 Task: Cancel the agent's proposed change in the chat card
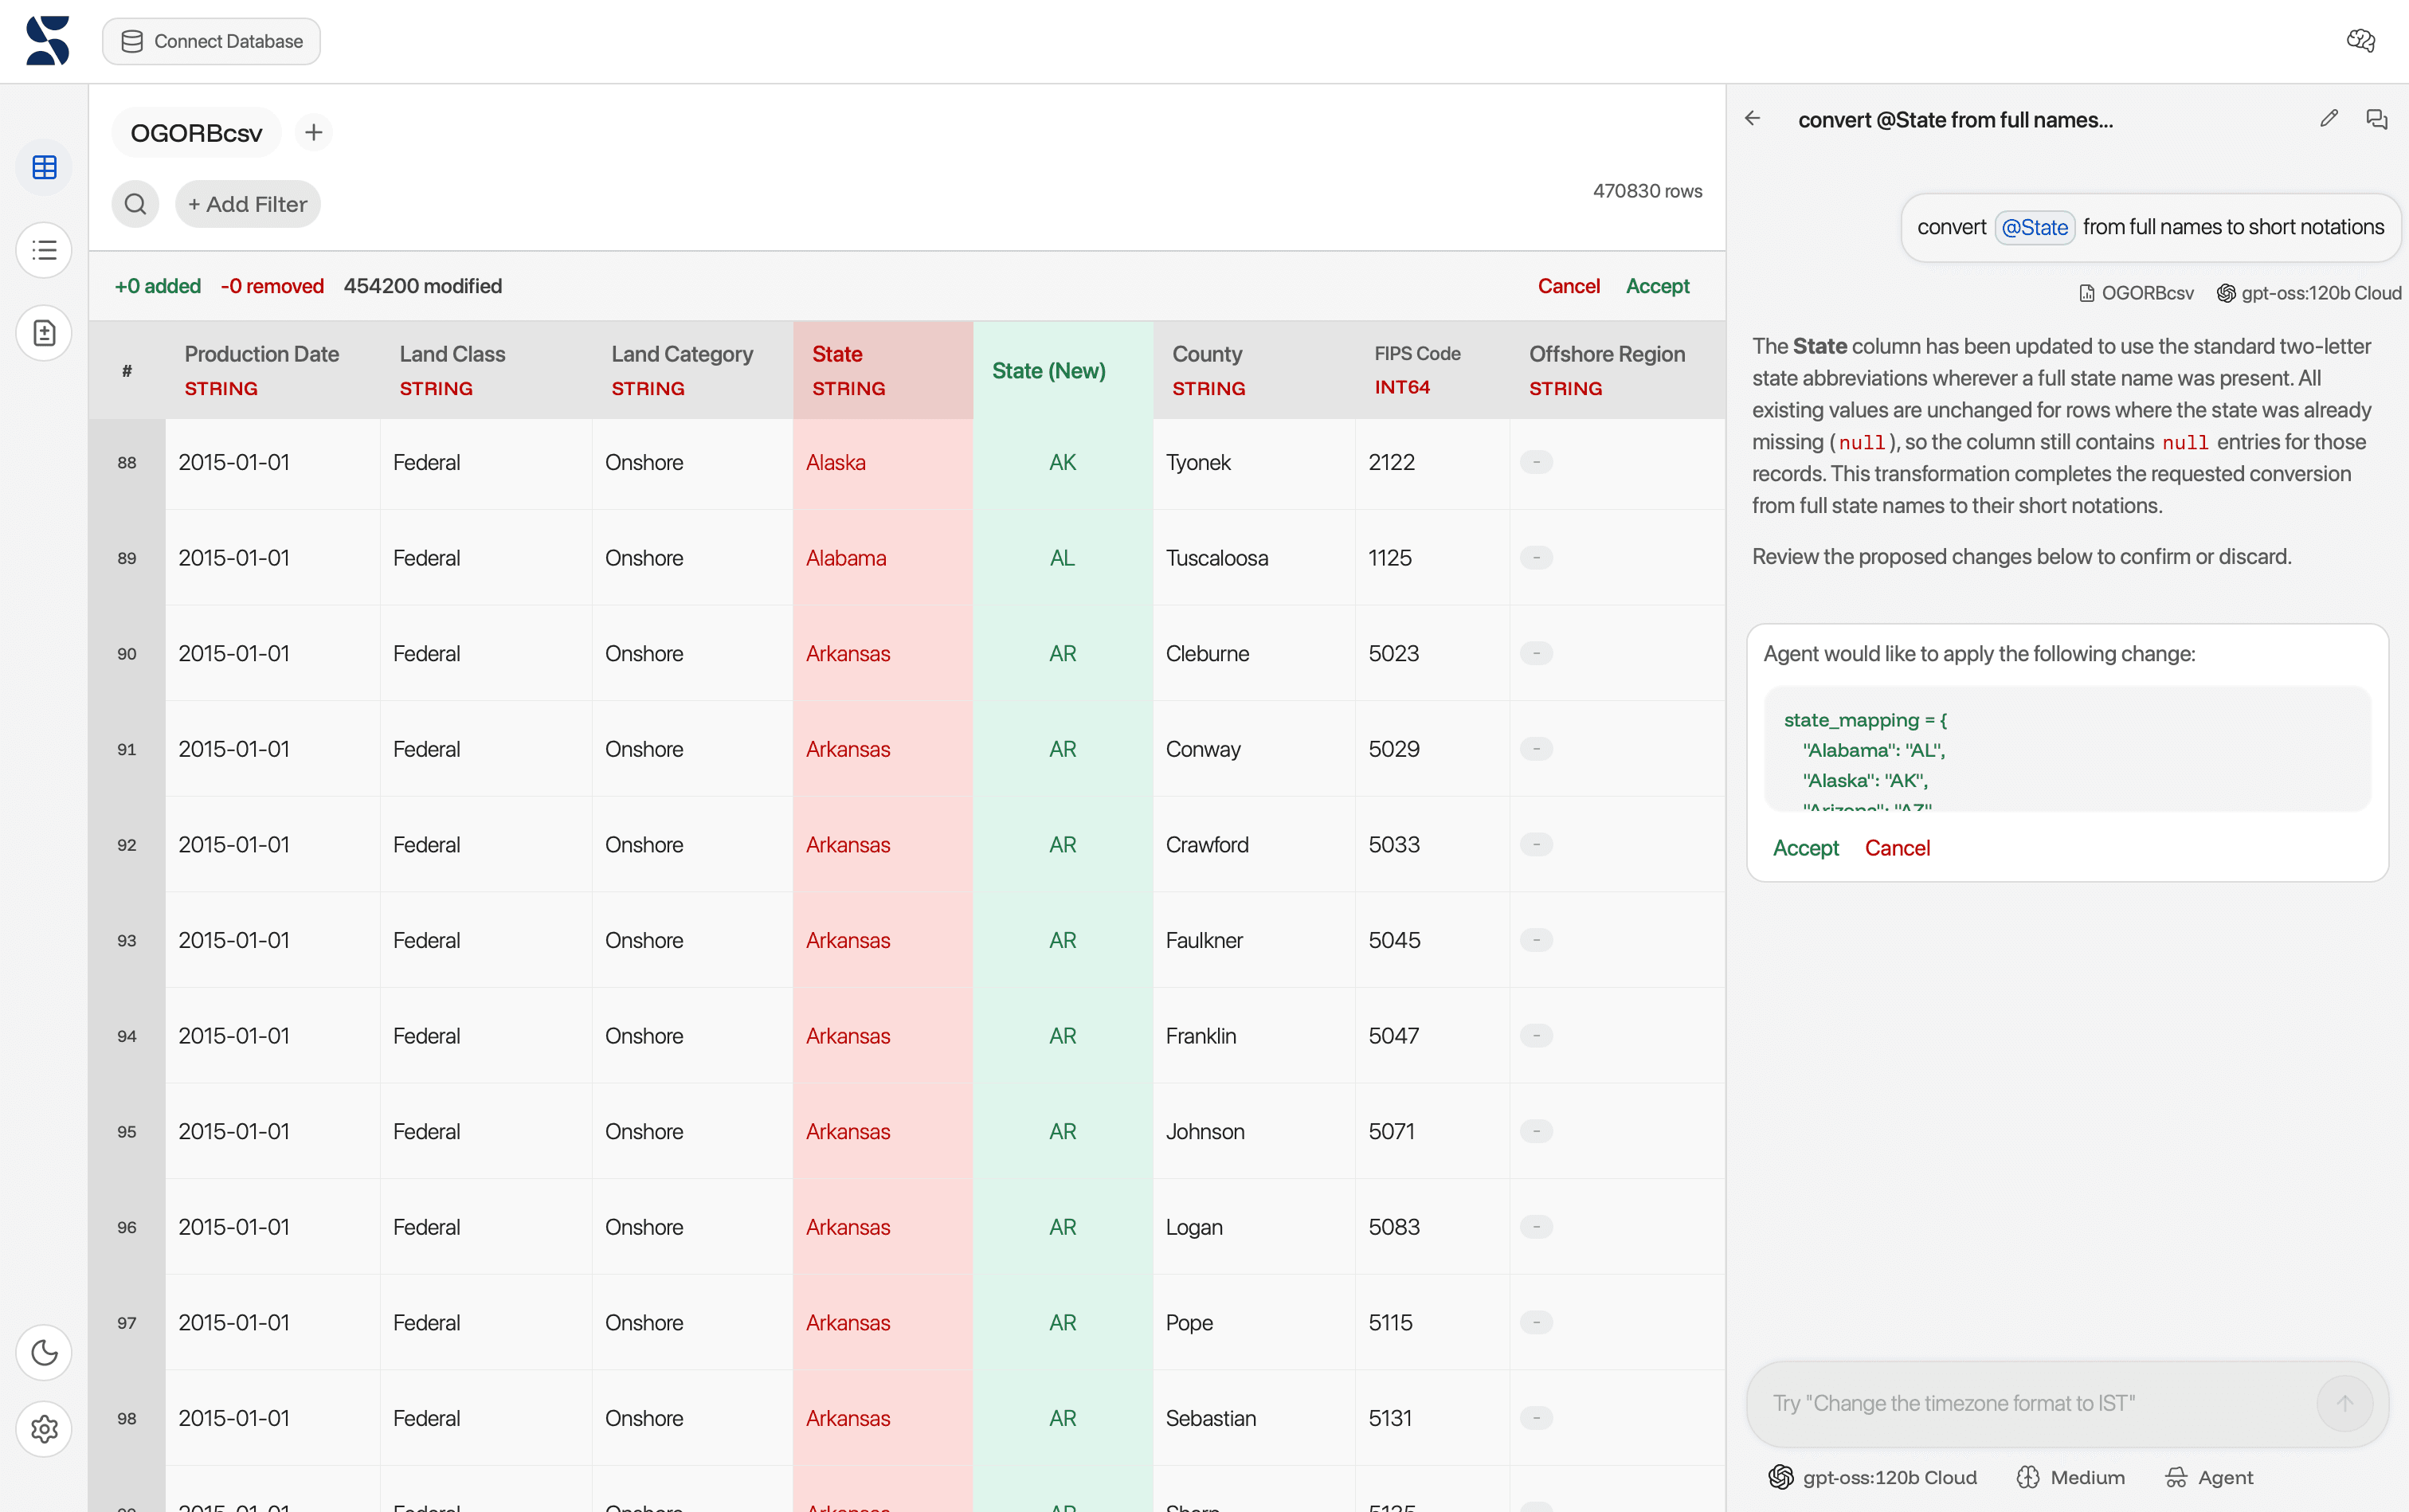click(1897, 848)
